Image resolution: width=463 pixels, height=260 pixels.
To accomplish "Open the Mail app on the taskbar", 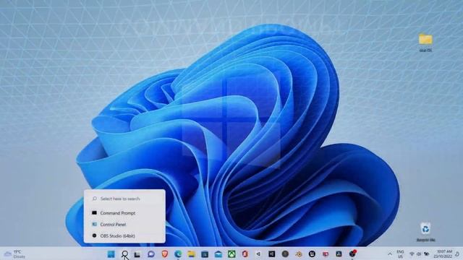I will [218, 254].
